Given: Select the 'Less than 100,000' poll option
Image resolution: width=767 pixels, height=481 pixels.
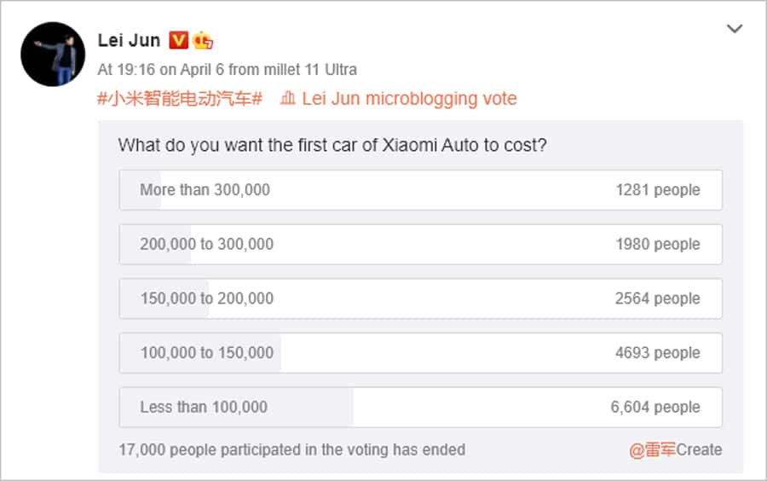Looking at the screenshot, I should 420,408.
